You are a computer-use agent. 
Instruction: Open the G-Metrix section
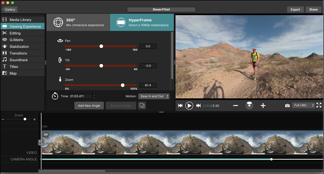tap(22, 39)
